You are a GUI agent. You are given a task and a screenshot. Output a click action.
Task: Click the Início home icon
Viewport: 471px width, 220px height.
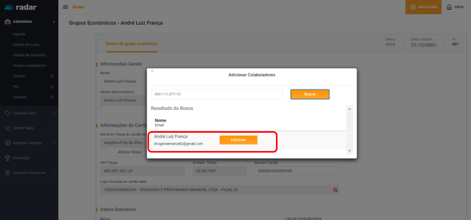point(449,7)
